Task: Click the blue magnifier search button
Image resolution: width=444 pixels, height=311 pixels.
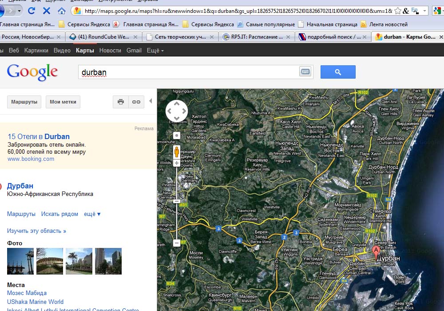Action: click(x=338, y=72)
